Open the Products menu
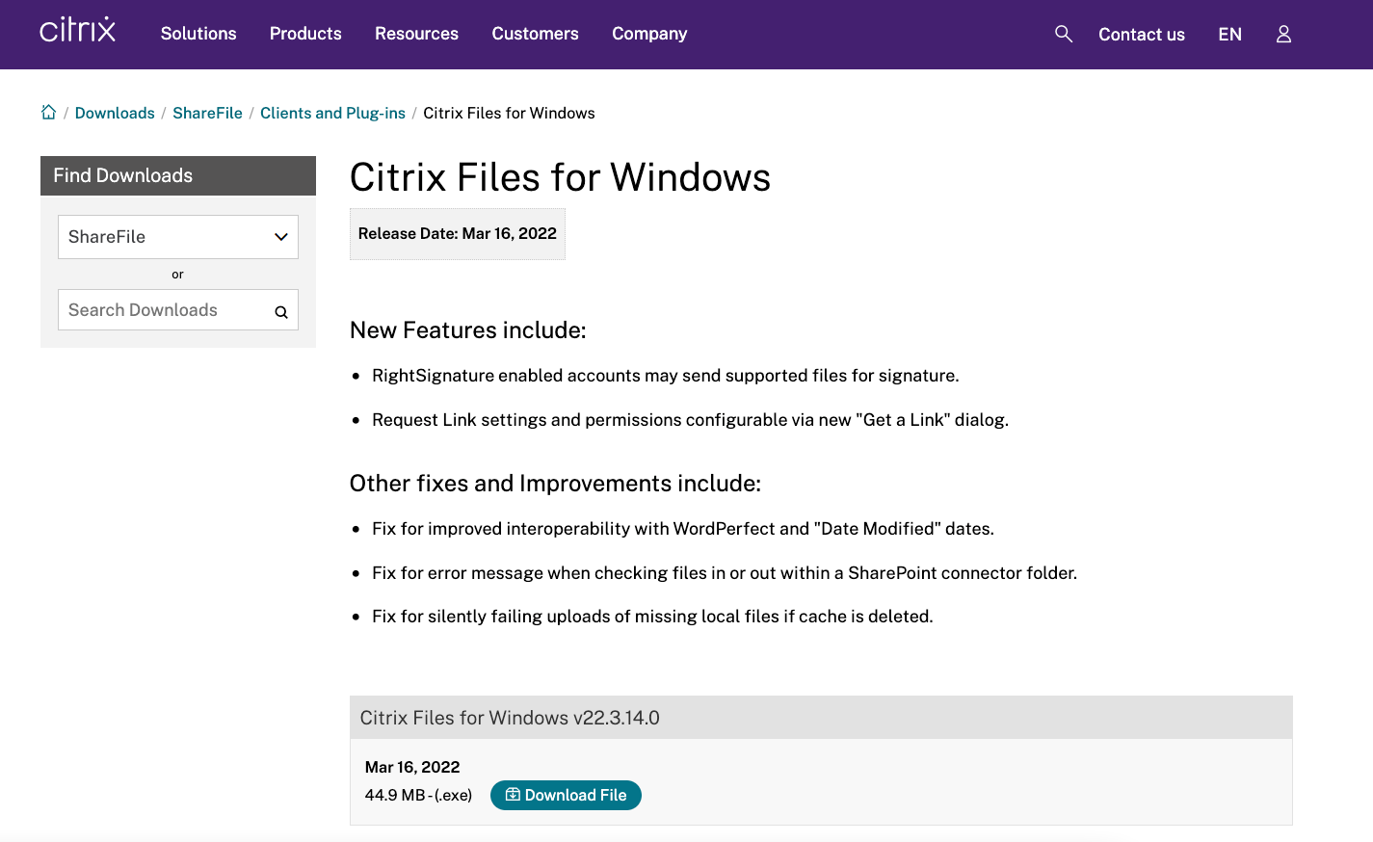This screenshot has height=842, width=1373. pos(305,34)
